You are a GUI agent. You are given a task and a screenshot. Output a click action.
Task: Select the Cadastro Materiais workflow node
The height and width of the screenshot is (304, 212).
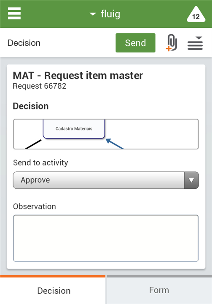(x=74, y=129)
